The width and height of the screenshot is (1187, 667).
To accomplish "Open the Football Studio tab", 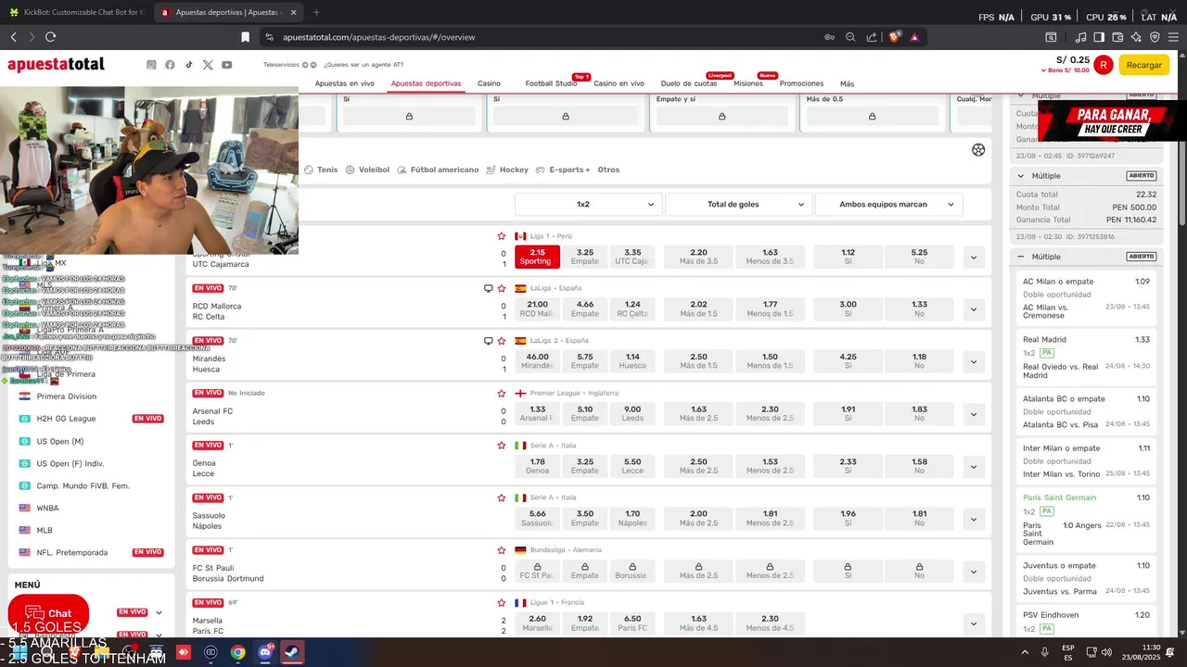I will point(551,83).
